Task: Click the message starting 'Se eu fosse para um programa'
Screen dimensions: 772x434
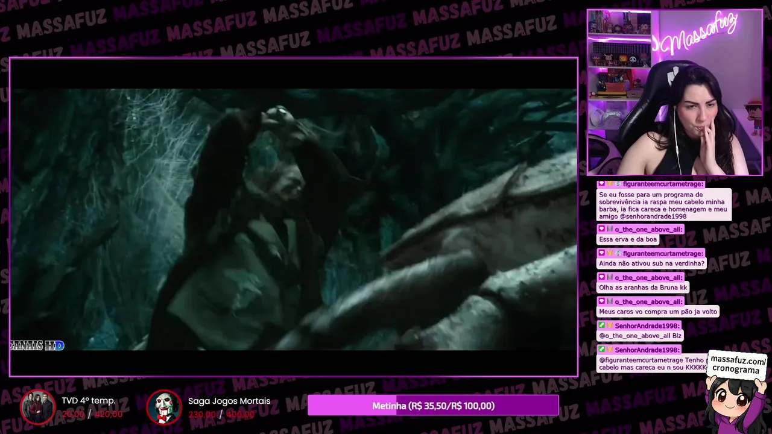Action: click(x=664, y=205)
